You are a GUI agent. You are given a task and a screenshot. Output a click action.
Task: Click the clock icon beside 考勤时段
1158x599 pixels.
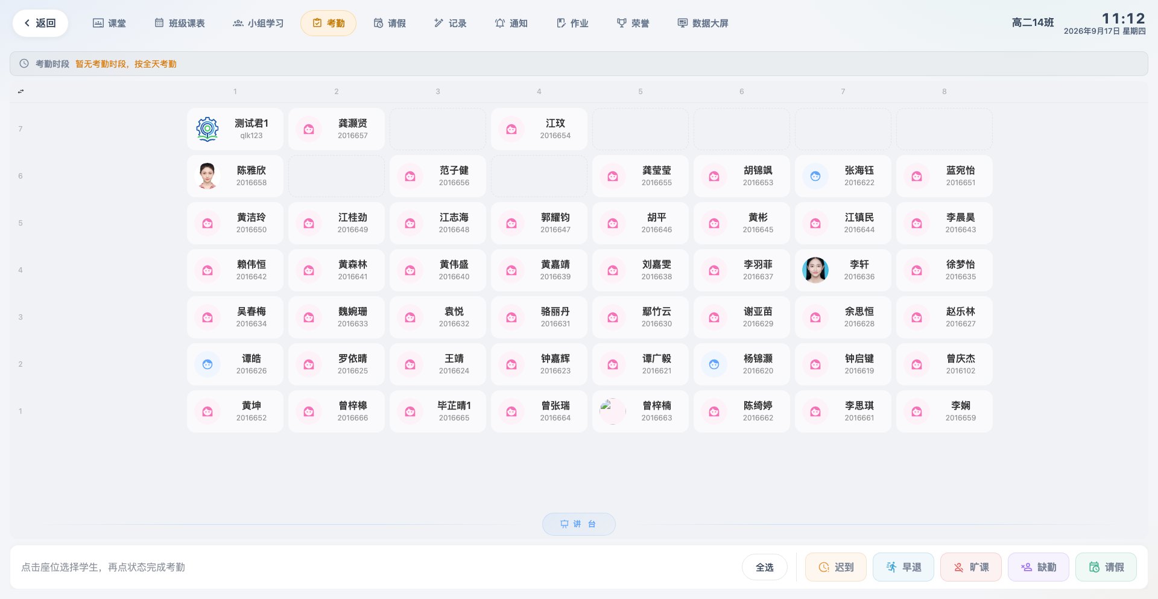coord(24,63)
